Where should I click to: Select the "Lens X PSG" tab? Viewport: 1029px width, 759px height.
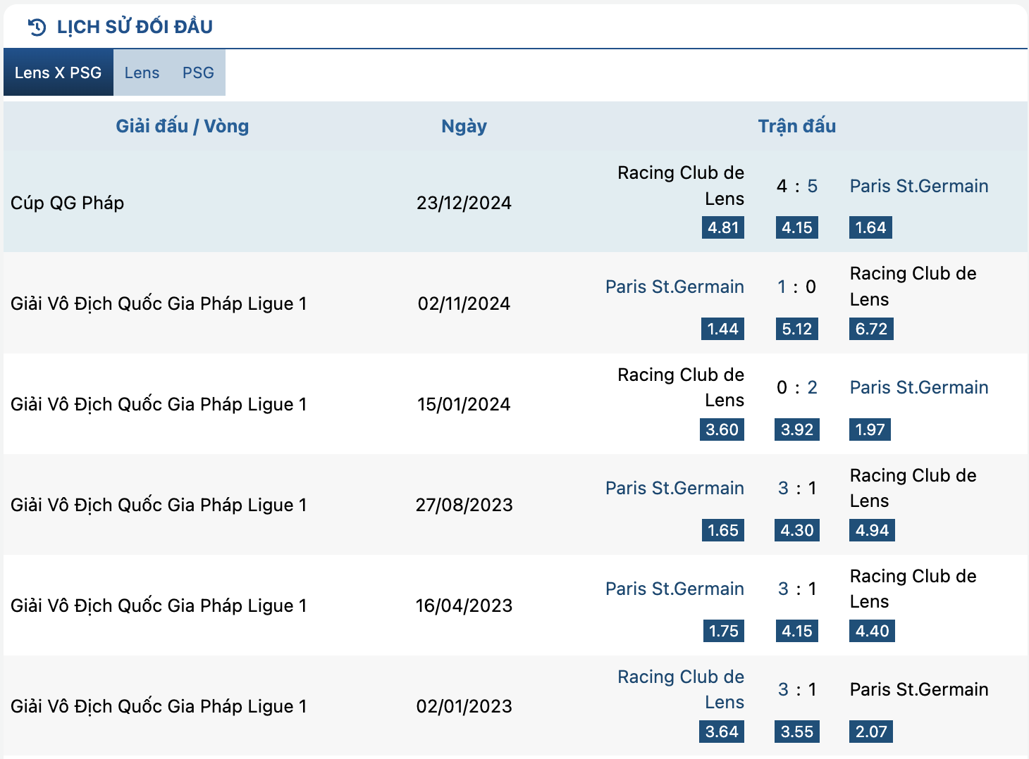tap(58, 73)
